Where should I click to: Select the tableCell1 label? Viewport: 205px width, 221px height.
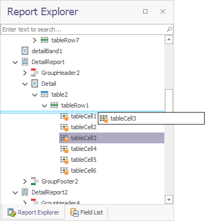pos(84,116)
